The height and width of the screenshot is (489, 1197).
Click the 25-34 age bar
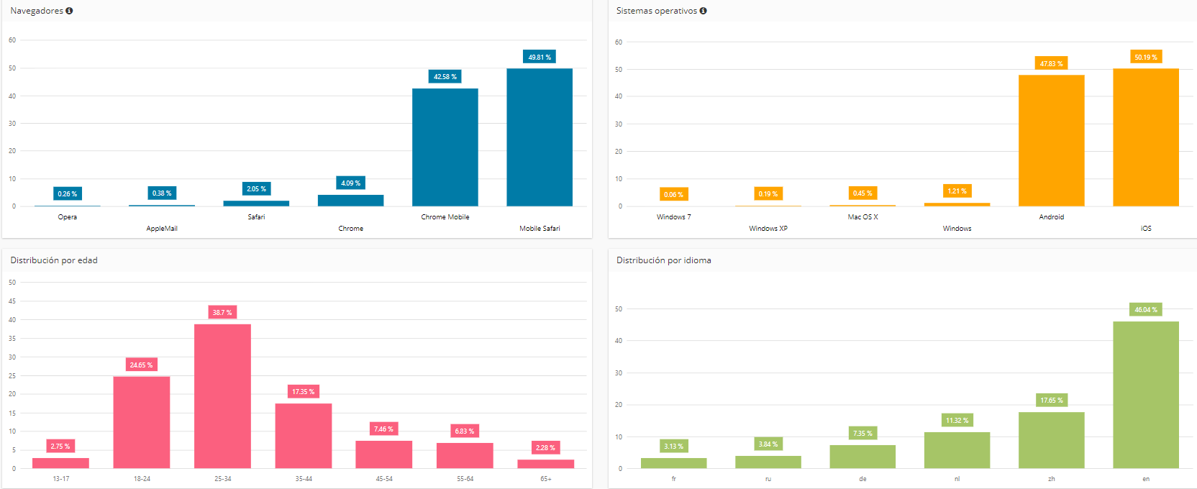(x=223, y=396)
